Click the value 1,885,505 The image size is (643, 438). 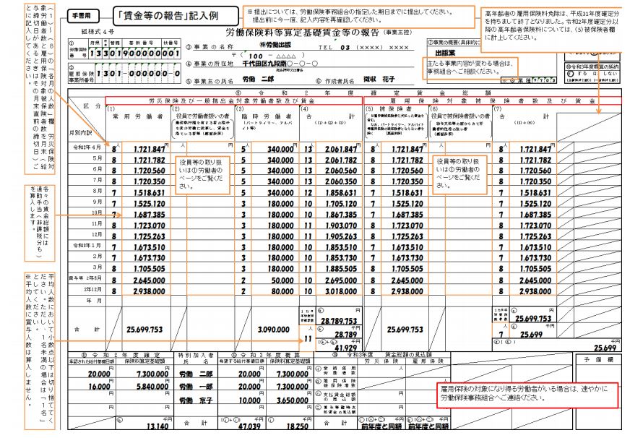coord(341,269)
